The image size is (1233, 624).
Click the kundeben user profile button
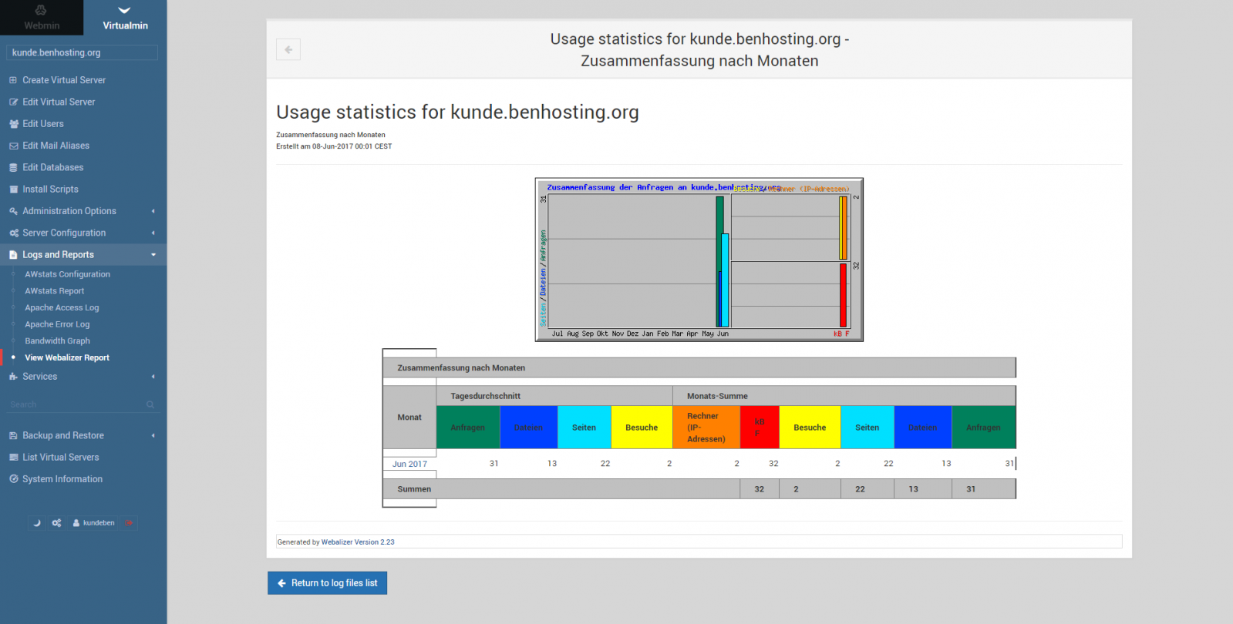pyautogui.click(x=93, y=523)
